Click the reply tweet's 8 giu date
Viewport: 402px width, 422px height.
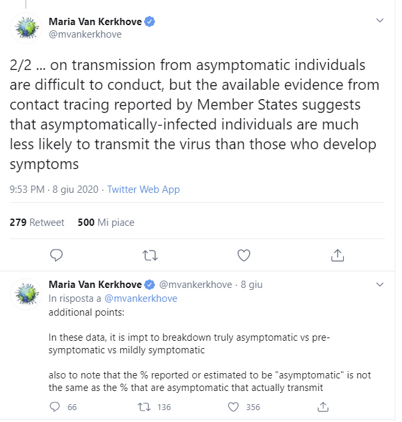(x=251, y=285)
